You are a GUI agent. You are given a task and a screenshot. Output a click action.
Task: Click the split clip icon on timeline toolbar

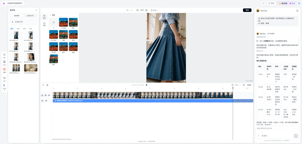(x=43, y=85)
